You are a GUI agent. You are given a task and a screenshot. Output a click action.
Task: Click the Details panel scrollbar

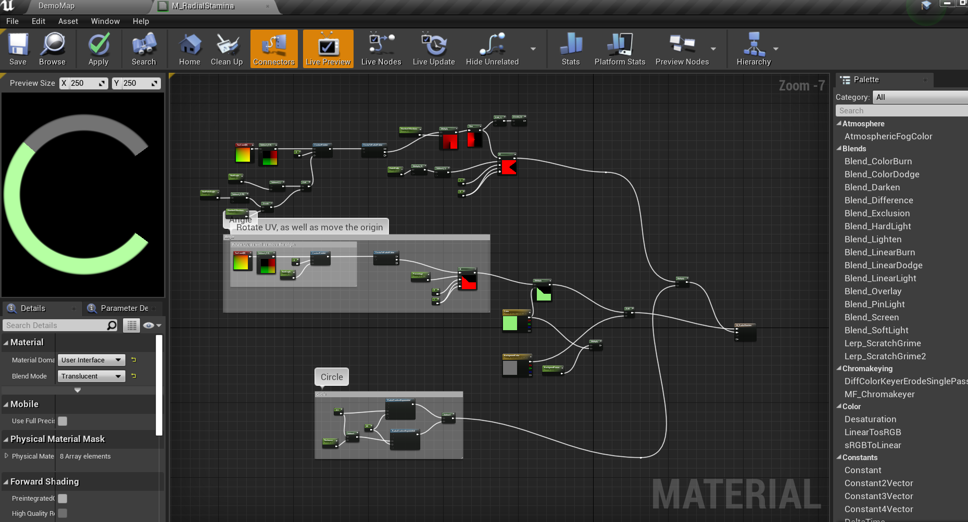[x=159, y=385]
